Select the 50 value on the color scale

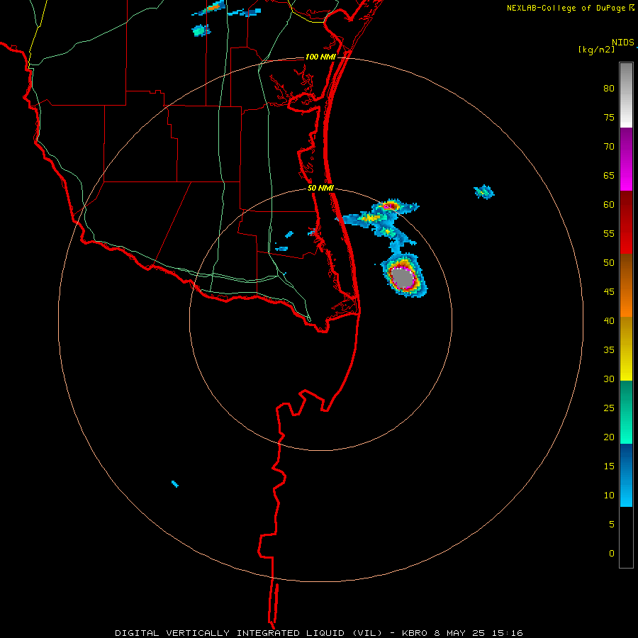coord(609,262)
